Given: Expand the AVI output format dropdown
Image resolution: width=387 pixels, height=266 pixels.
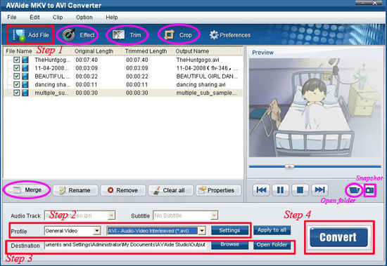Looking at the screenshot, I should point(202,231).
